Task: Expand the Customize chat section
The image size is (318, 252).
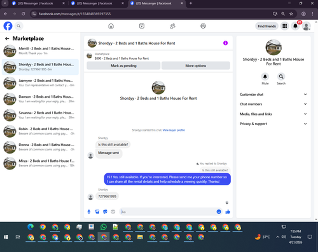Action: pos(273,95)
